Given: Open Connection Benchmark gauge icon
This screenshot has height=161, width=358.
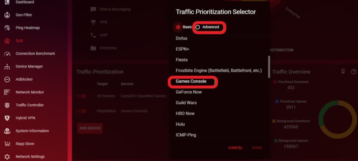Looking at the screenshot, I should click(x=7, y=54).
